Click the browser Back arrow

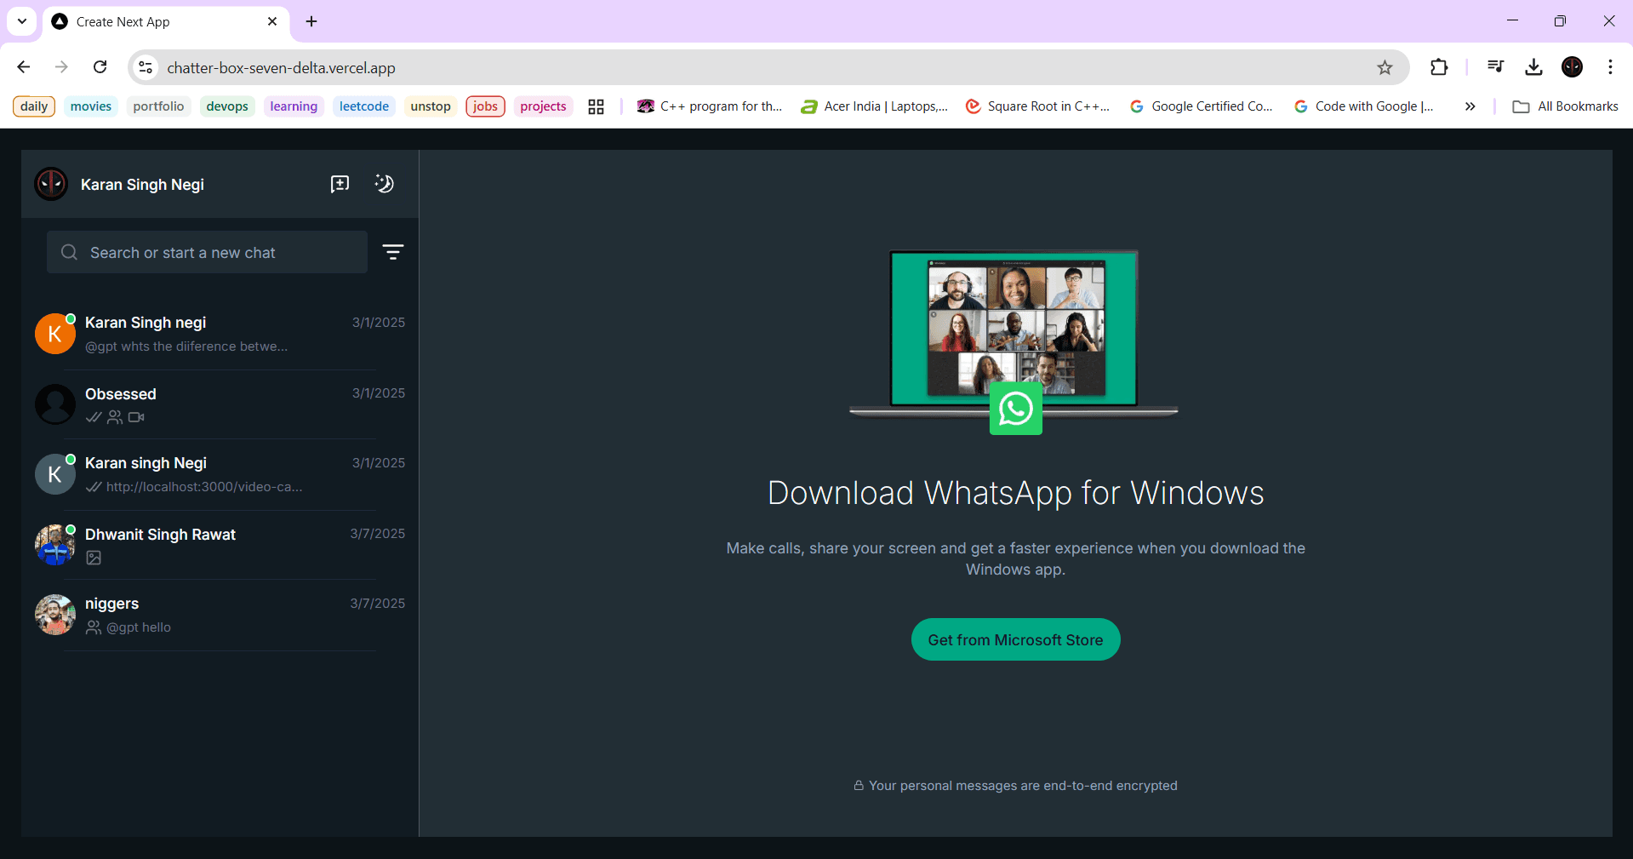24,67
